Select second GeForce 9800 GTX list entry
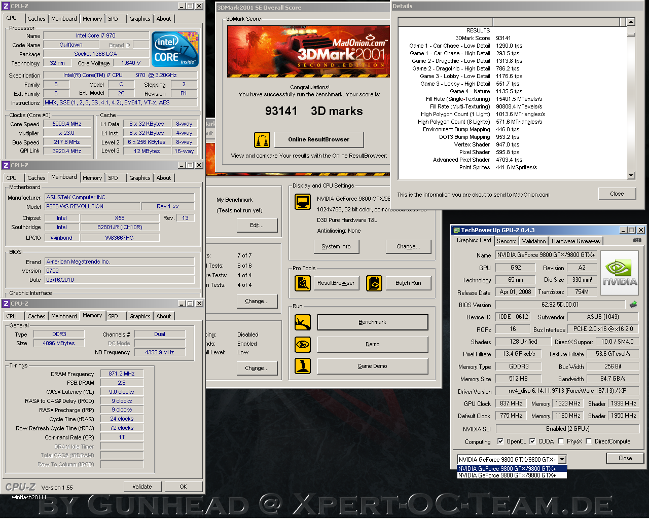Viewport: 649px width, 519px height. pos(512,475)
